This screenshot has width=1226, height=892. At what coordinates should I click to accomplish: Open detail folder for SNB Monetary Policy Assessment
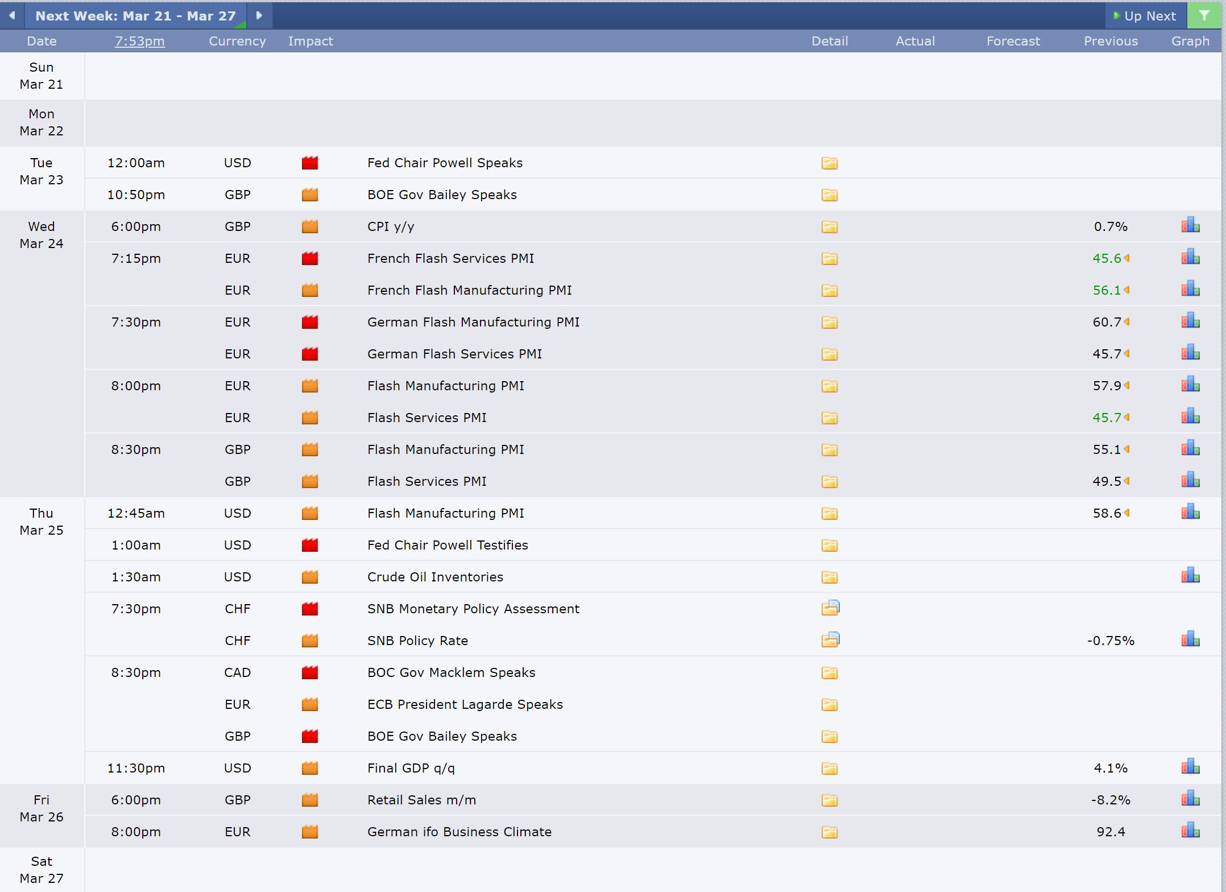(x=830, y=608)
